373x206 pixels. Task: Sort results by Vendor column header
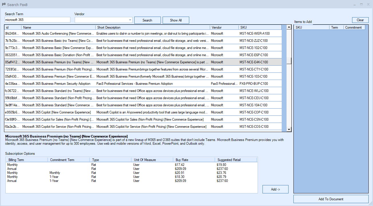(x=224, y=28)
